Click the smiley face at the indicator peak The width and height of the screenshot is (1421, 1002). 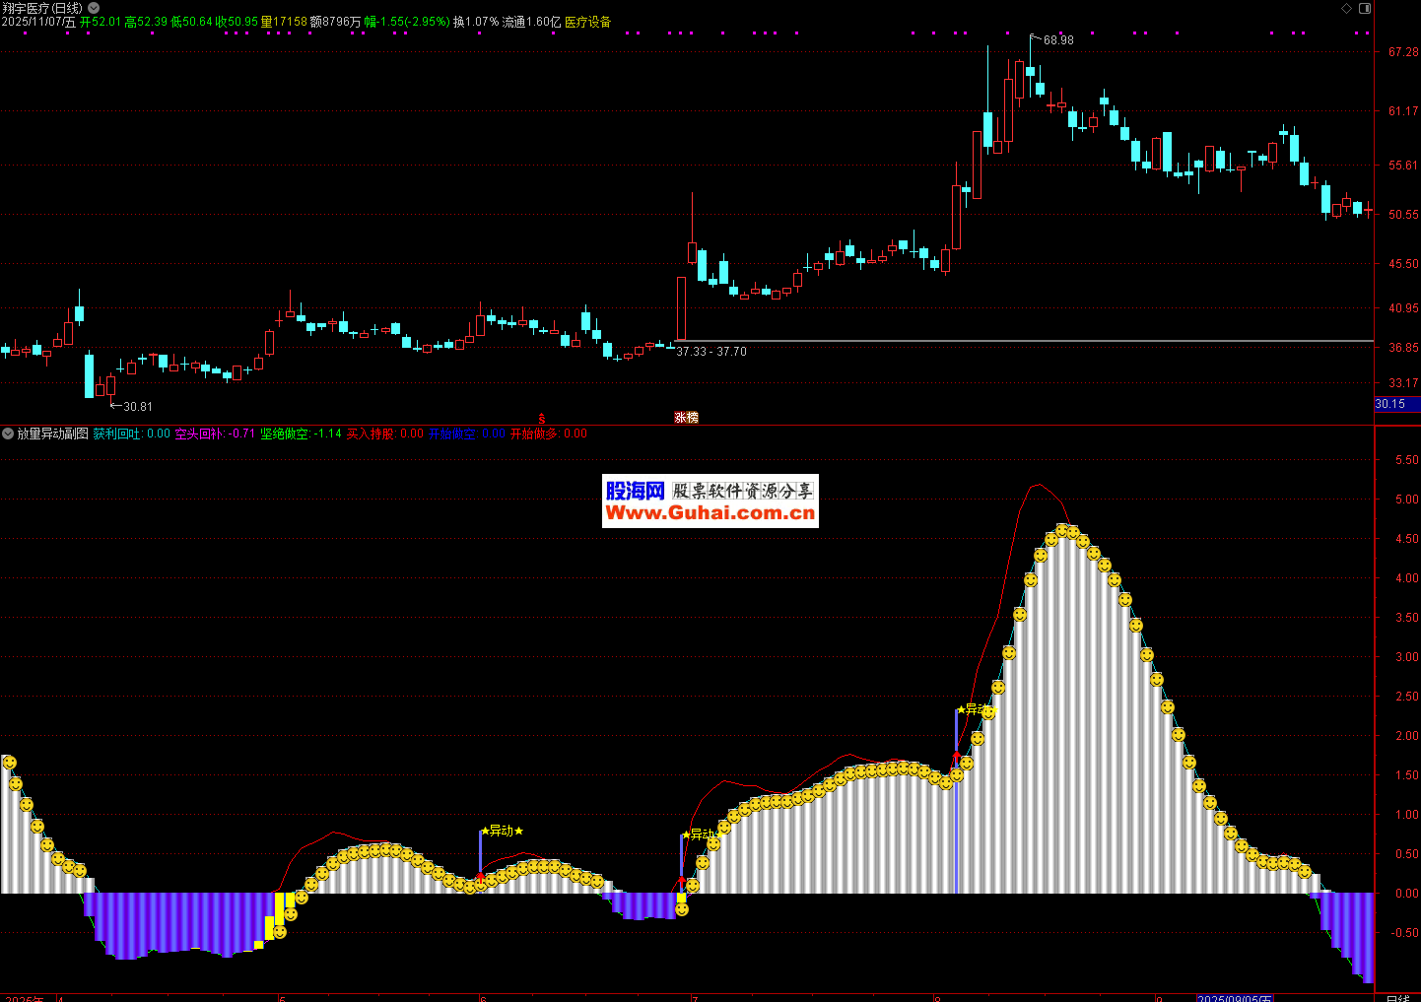[1061, 531]
